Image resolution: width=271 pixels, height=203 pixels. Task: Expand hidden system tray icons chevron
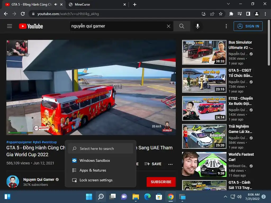[x=225, y=197]
